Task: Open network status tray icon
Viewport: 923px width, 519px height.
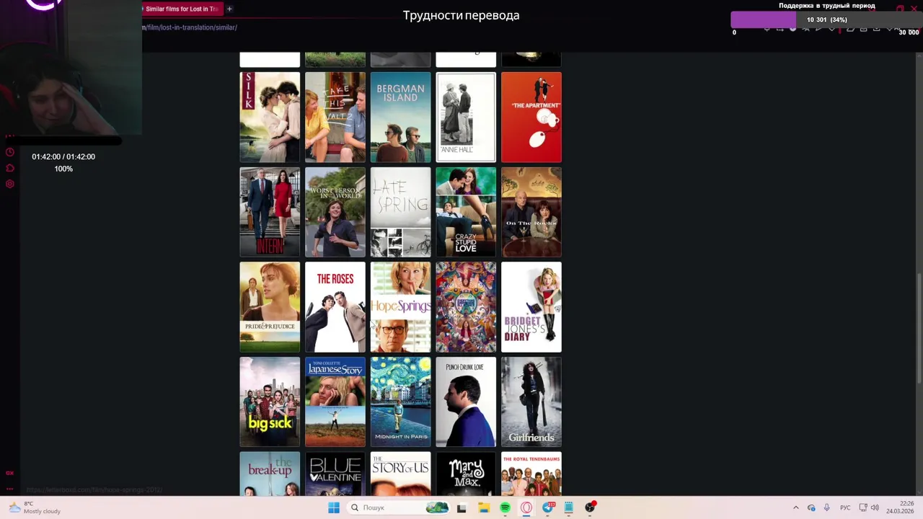Action: [863, 507]
